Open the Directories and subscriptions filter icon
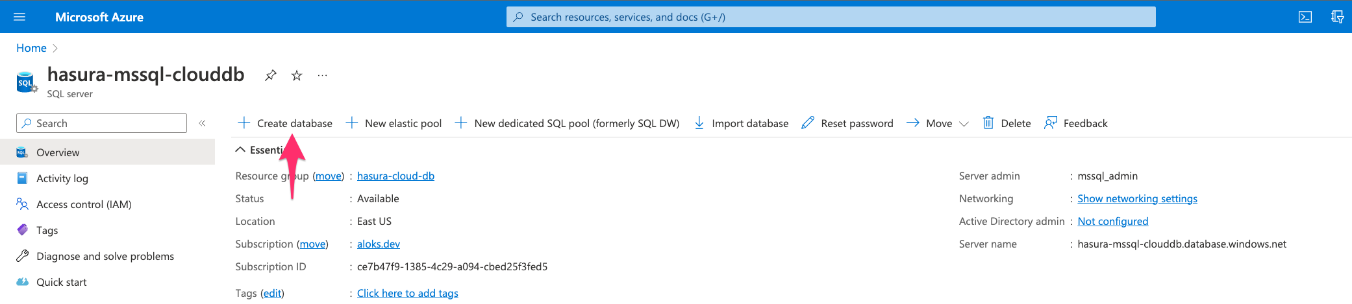Viewport: 1352px width, 304px height. coord(1337,17)
